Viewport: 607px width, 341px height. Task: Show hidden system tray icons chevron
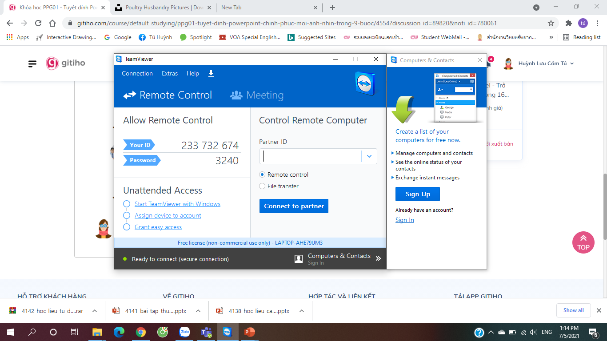pyautogui.click(x=491, y=332)
